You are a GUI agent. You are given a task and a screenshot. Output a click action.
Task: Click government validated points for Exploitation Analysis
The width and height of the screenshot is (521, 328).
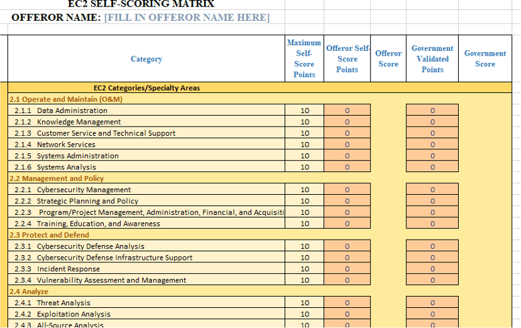pos(433,314)
